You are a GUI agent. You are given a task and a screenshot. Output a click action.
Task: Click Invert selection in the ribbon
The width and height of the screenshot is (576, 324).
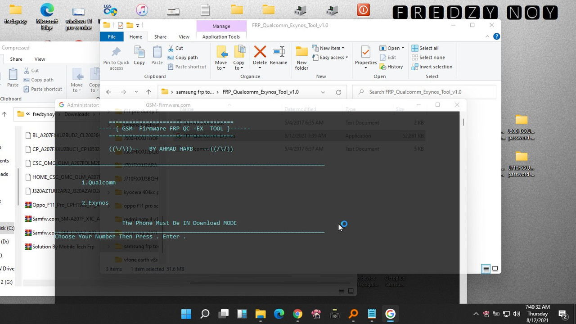(x=432, y=67)
